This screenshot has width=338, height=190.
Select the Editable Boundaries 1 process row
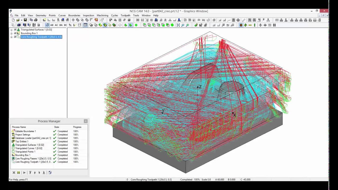(x=49, y=131)
